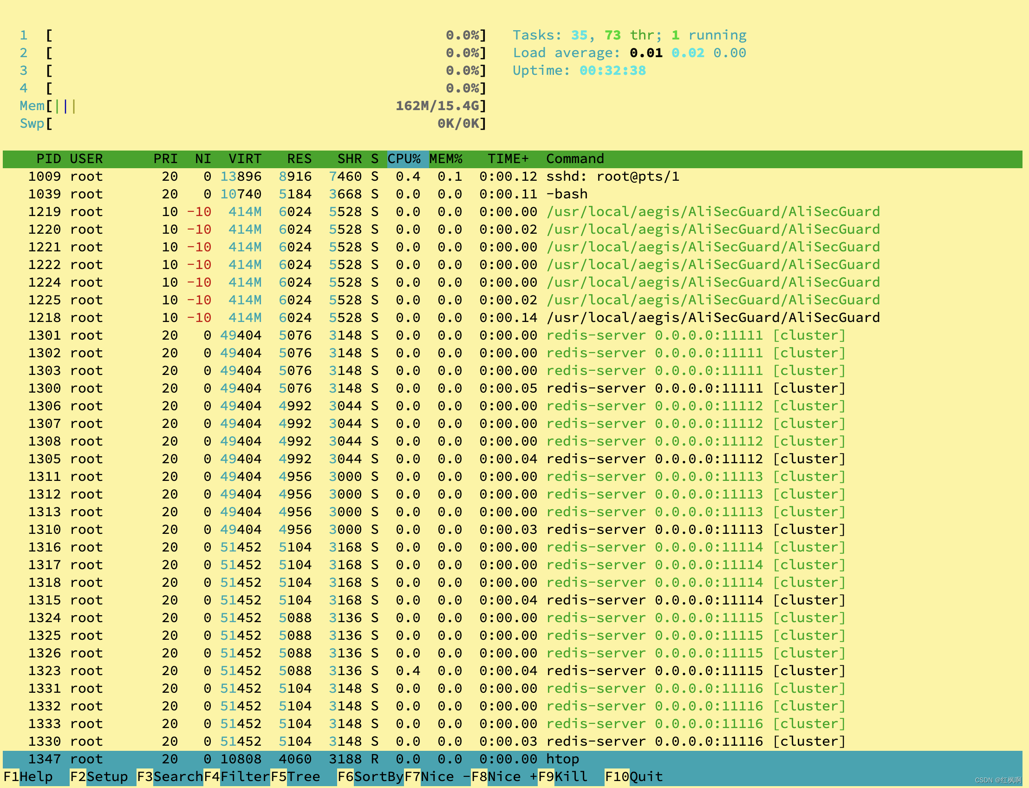Click the highlighted htop process row
The image size is (1029, 788).
point(512,759)
